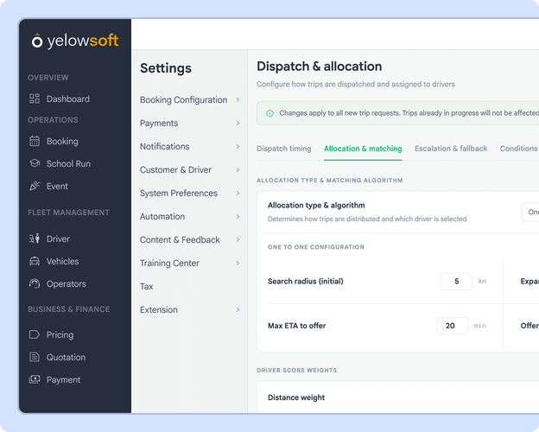Open the Dashboard grid icon

click(x=35, y=98)
